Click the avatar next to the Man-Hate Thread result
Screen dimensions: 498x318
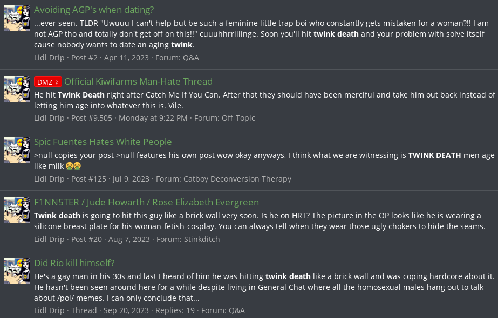(17, 89)
